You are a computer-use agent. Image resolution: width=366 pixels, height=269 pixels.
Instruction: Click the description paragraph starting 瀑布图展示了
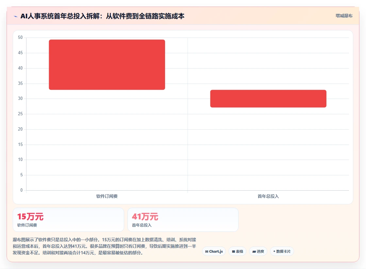[104, 246]
